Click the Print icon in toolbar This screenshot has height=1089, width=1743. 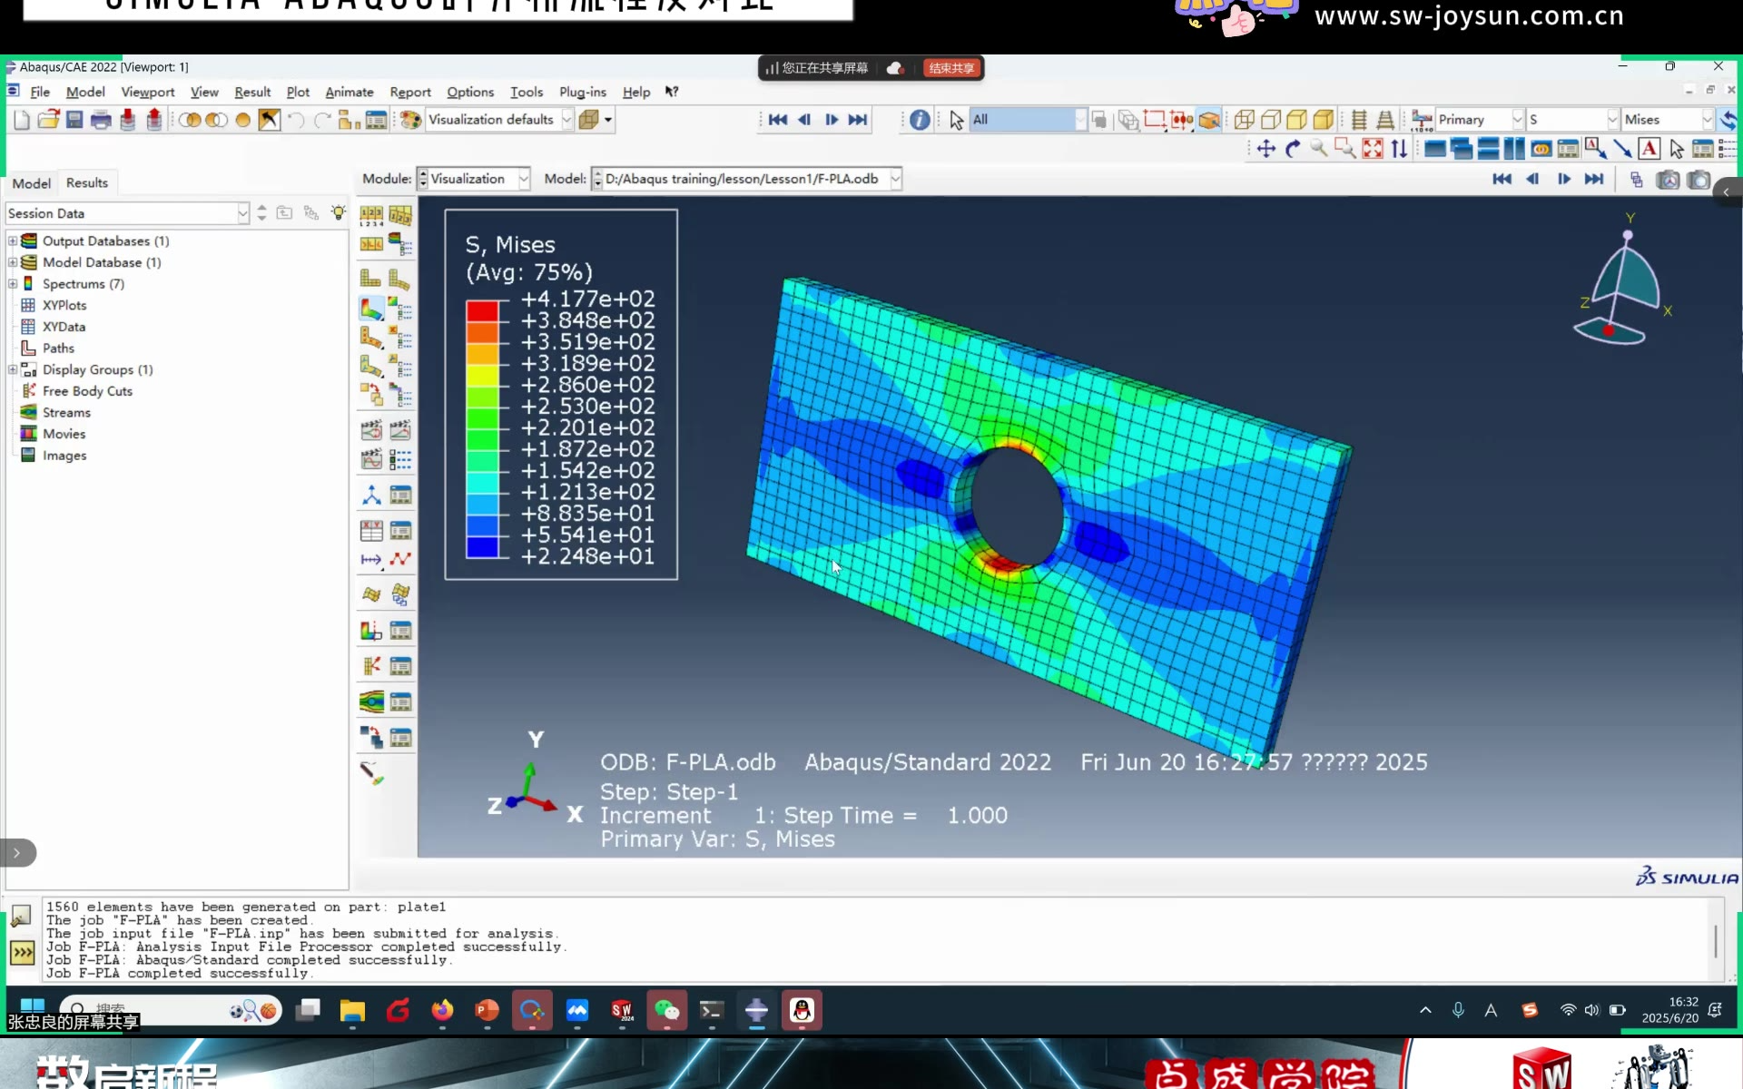[101, 120]
